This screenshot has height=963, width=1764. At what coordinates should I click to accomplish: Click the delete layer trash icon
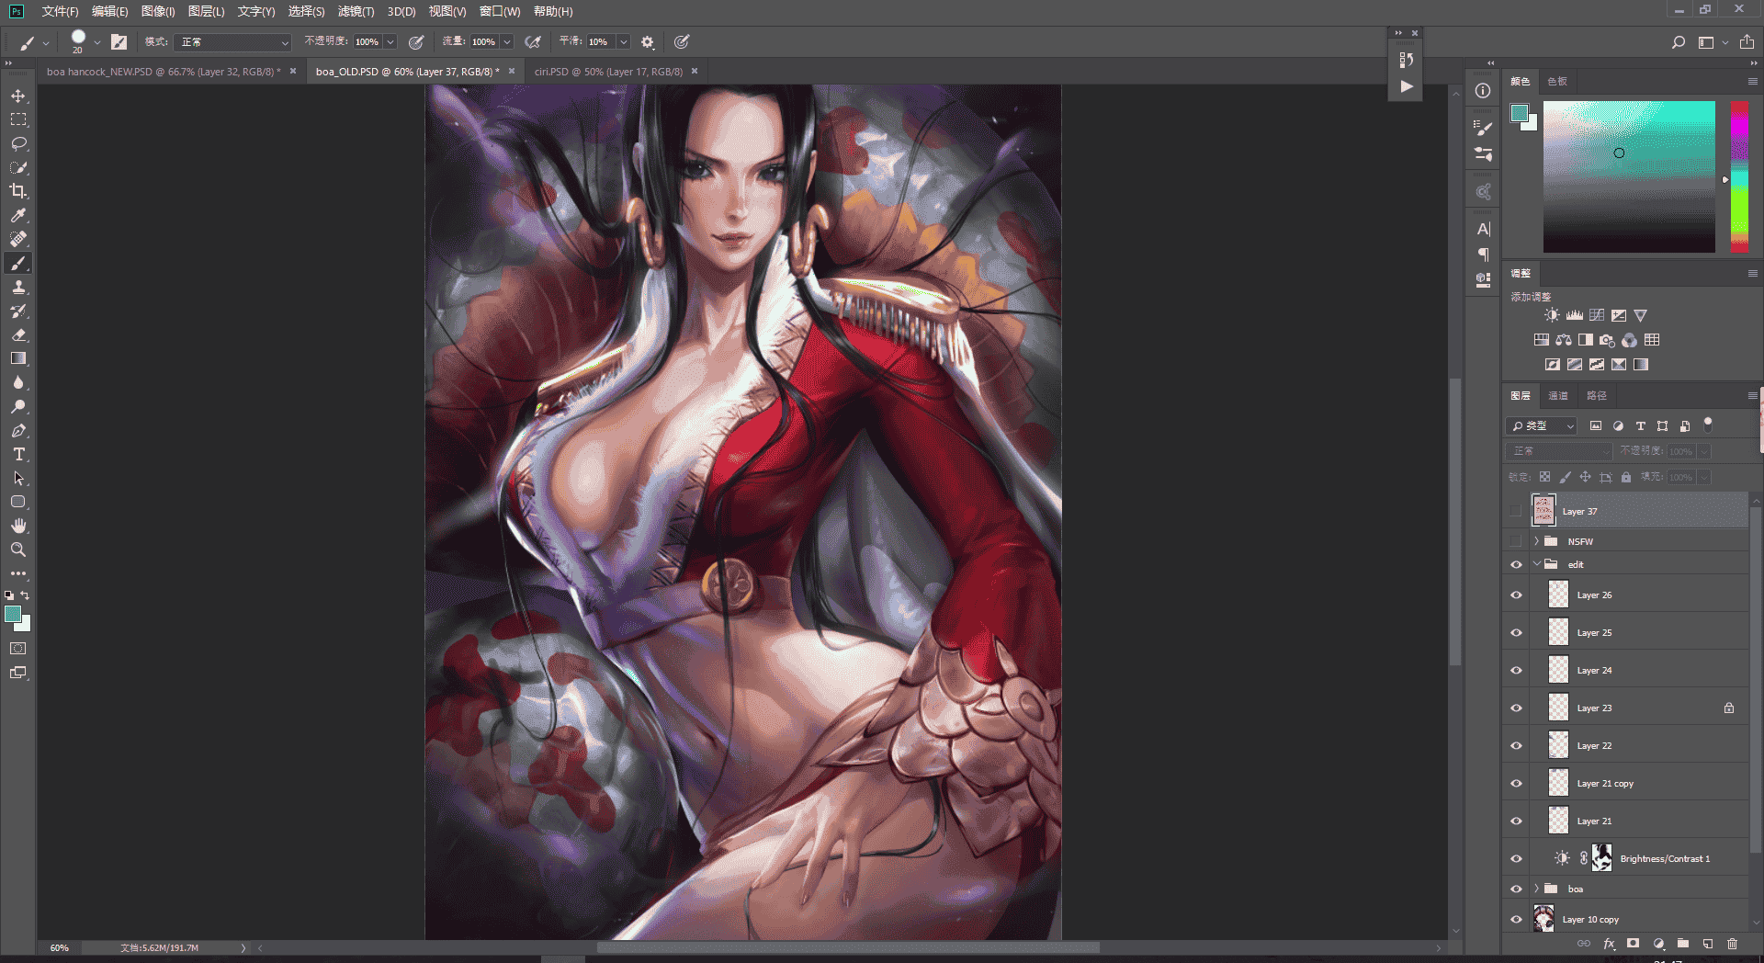[x=1732, y=944]
